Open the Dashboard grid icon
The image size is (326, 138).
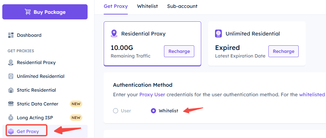[x=11, y=35]
